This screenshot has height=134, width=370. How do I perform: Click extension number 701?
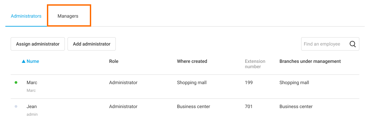click(x=249, y=106)
